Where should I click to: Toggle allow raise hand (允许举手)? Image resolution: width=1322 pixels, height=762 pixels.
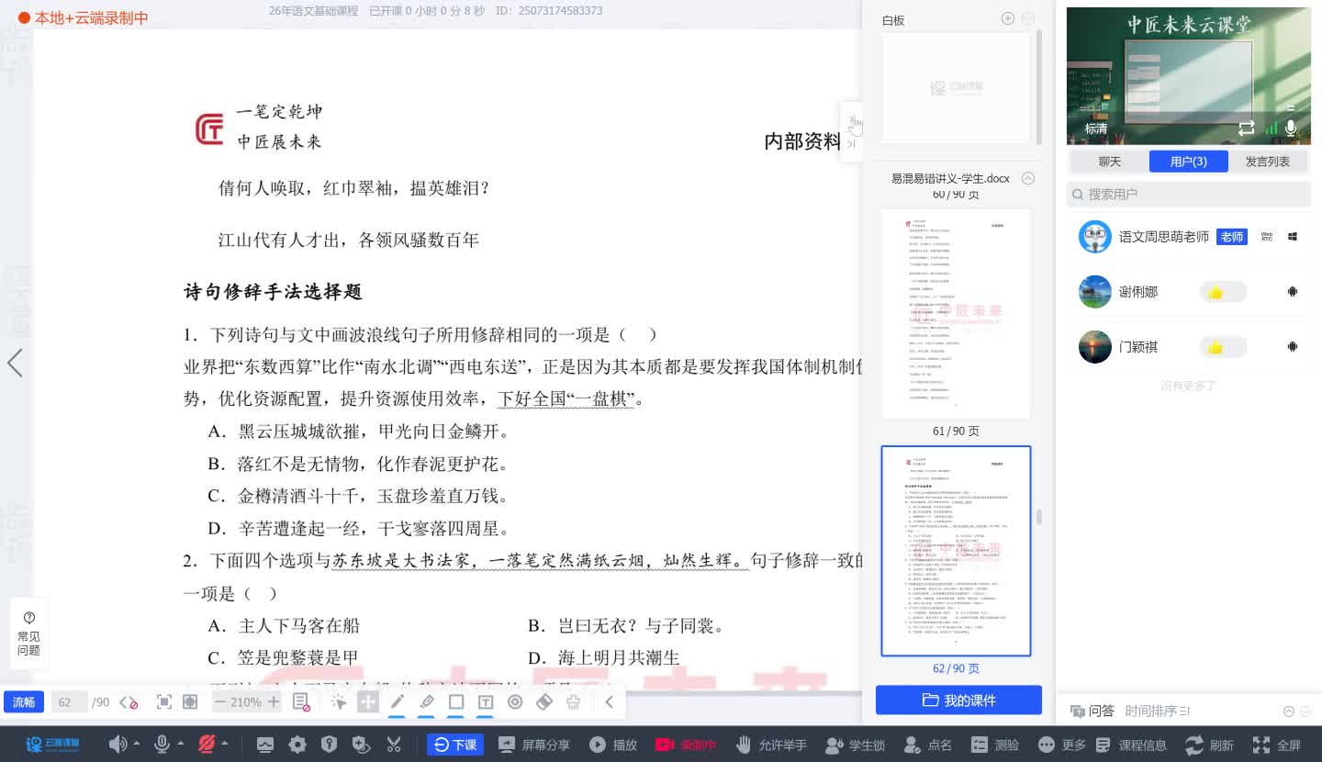[771, 745]
